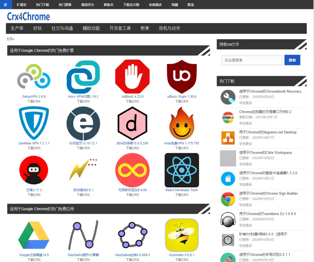Open the Sumnotes bee icon
Image resolution: width=314 pixels, height=262 pixels.
(182, 235)
